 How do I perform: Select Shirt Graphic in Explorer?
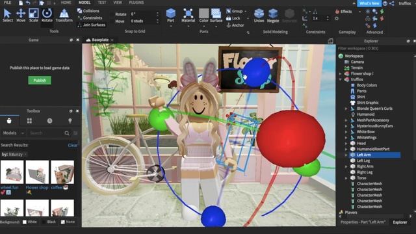(x=367, y=103)
